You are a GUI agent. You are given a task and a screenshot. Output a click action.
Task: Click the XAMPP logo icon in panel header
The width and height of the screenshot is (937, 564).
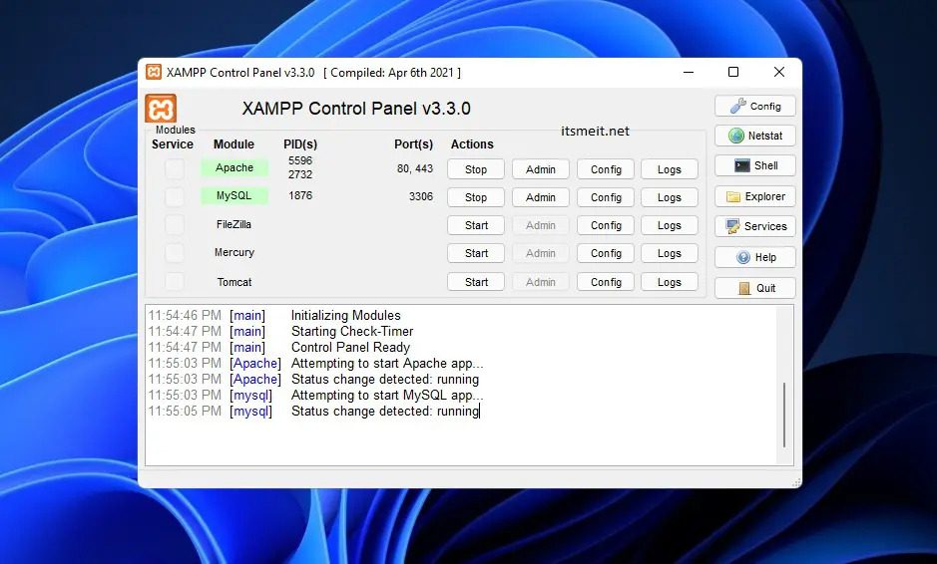point(161,109)
